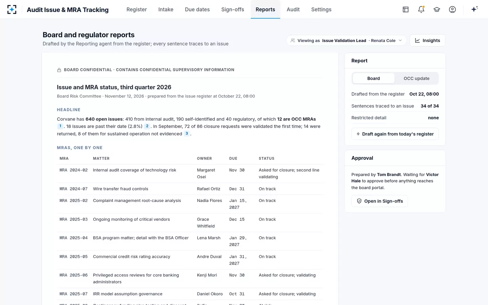Switch report to Board view

pyautogui.click(x=373, y=78)
